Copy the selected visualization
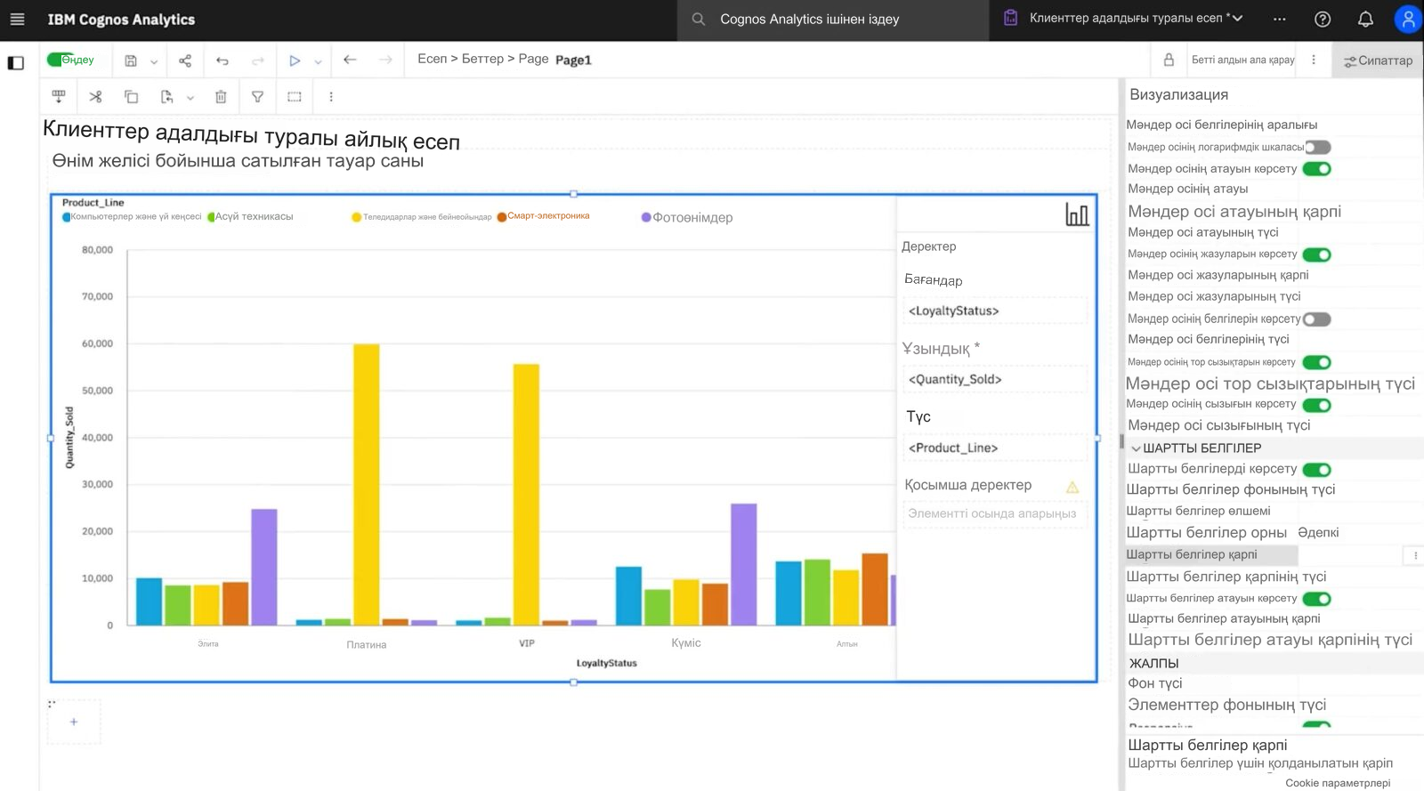1424x791 pixels. 131,96
